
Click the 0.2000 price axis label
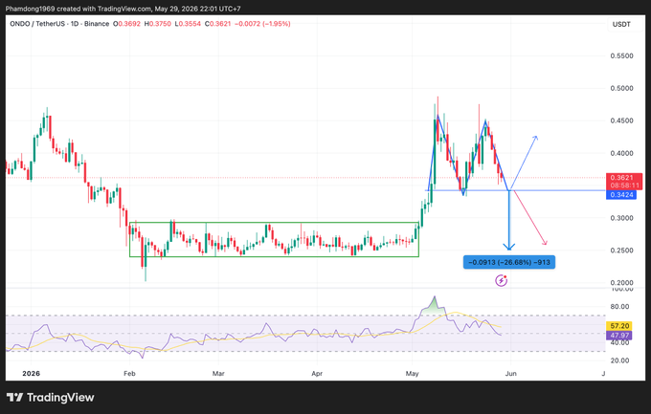click(621, 282)
